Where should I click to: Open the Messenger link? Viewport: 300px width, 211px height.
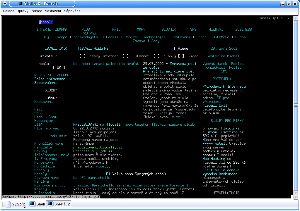coord(43,121)
